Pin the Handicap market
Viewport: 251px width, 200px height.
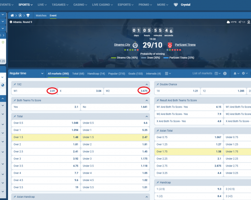point(158,183)
